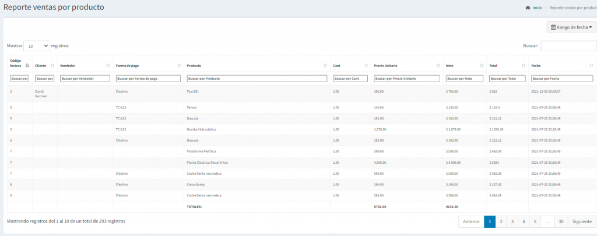597x236 pixels.
Task: Click the Buscar por Vendedor filter field
Action: 85,78
